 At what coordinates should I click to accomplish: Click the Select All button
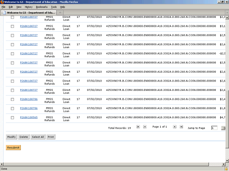tap(38, 137)
